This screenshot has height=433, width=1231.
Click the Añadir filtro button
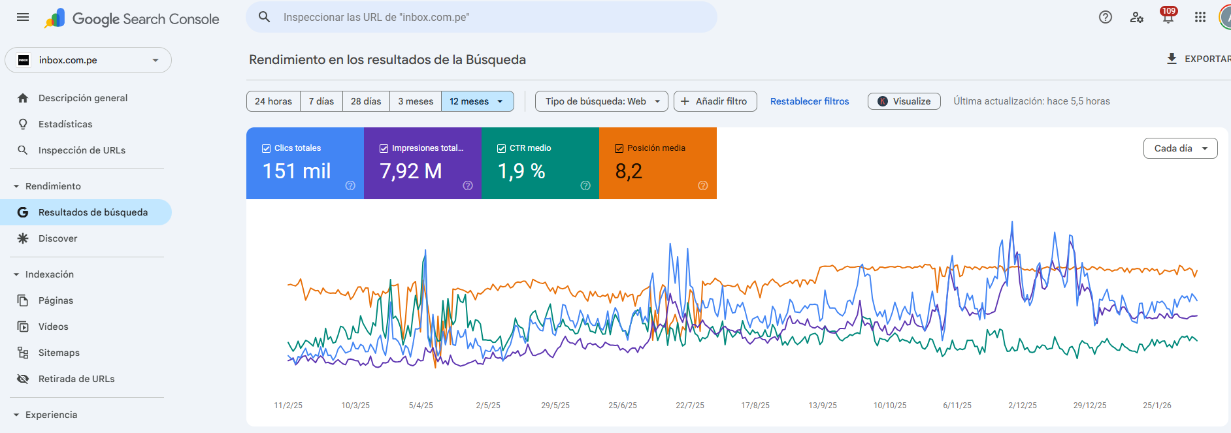(x=715, y=101)
